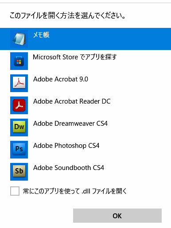
Task: Select the Dreamweaver Dw icon
Action: click(19, 128)
